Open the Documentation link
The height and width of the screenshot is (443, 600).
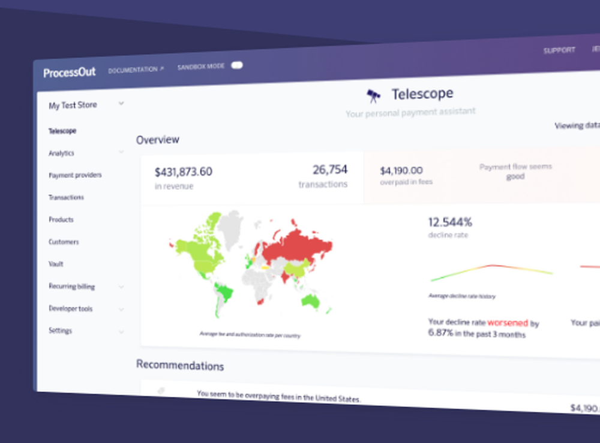[x=136, y=70]
